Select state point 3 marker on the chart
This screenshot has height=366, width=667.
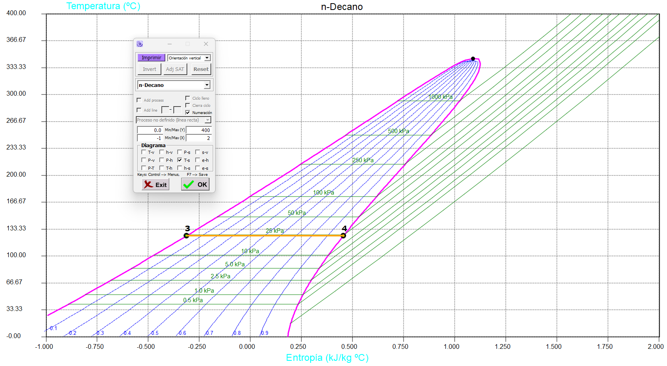point(186,236)
